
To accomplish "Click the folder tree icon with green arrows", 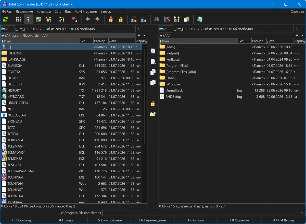I will [61, 19].
